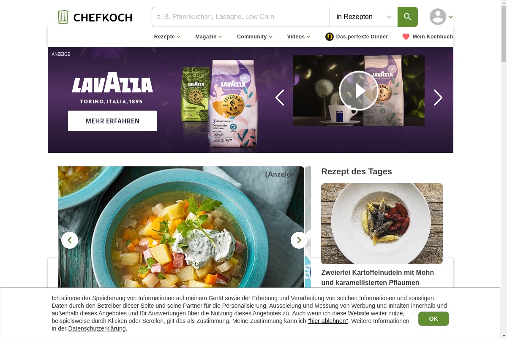Show next Lavazza ad slide
The height and width of the screenshot is (339, 507).
(x=438, y=98)
